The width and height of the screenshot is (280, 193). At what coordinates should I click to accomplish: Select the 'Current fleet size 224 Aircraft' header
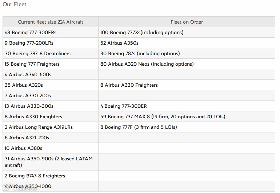[x=51, y=22]
